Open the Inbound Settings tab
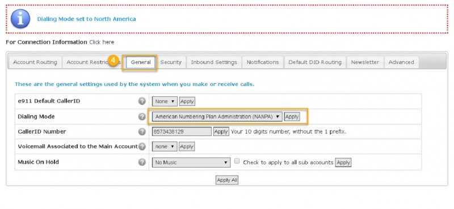Viewport: 454px width, 209px height. tap(214, 62)
